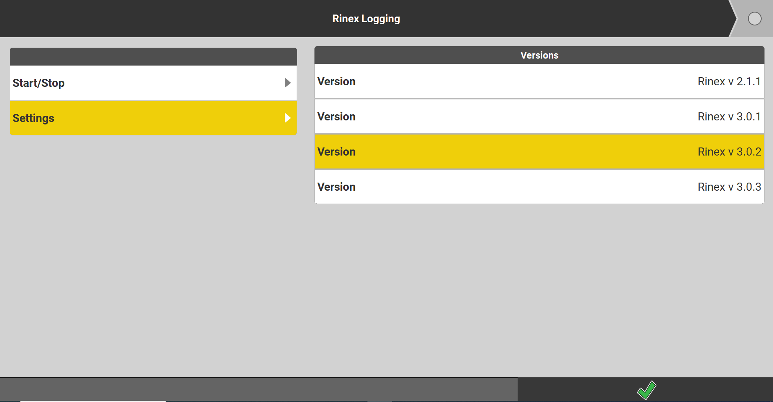
Task: Click the Rinex Logging title text
Action: click(x=366, y=19)
